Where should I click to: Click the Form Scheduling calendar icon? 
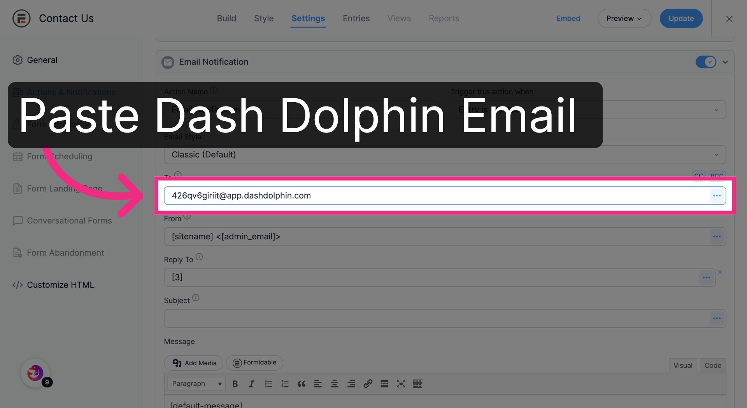tap(18, 156)
